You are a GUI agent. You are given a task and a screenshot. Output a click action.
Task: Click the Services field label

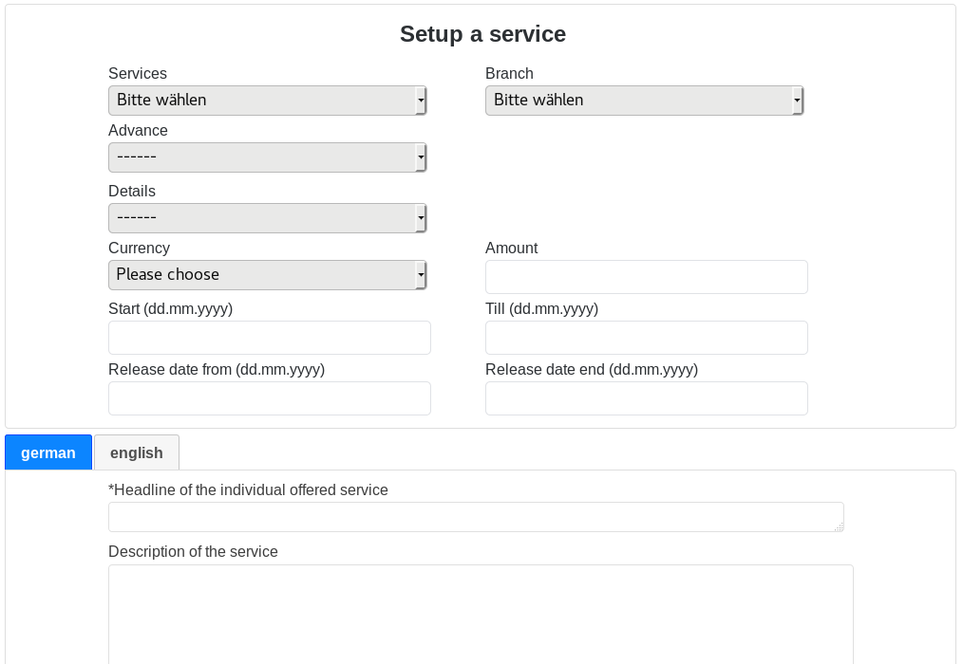(138, 74)
